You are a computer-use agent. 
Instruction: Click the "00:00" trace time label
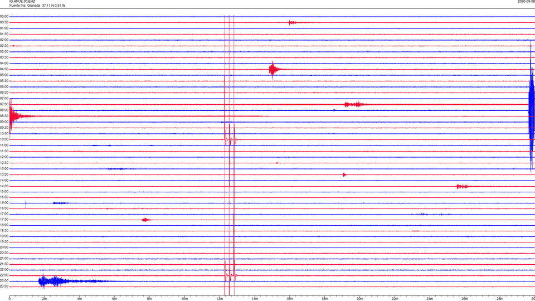[4, 16]
